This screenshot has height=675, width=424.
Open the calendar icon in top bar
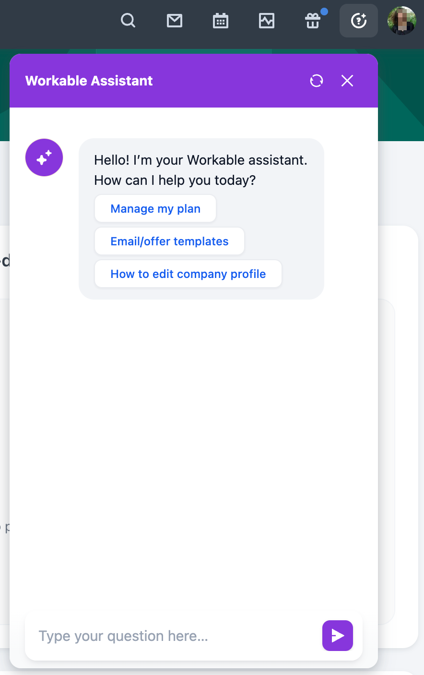coord(221,21)
